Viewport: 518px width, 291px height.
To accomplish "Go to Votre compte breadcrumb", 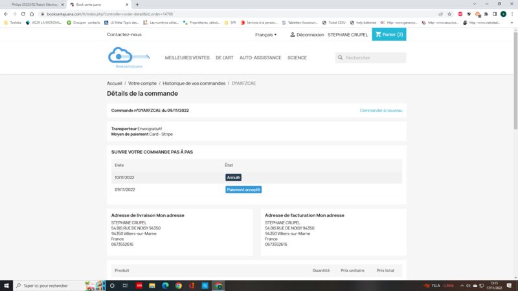I will point(142,83).
